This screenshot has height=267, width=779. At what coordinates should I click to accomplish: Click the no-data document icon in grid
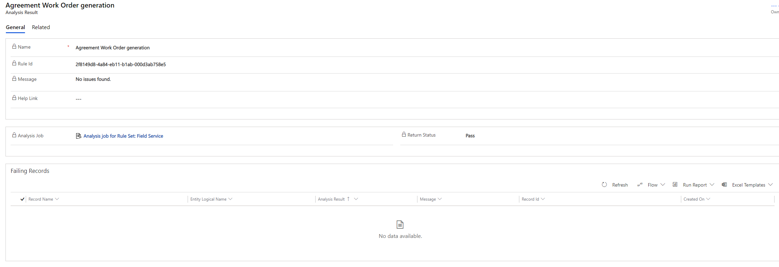pos(400,225)
